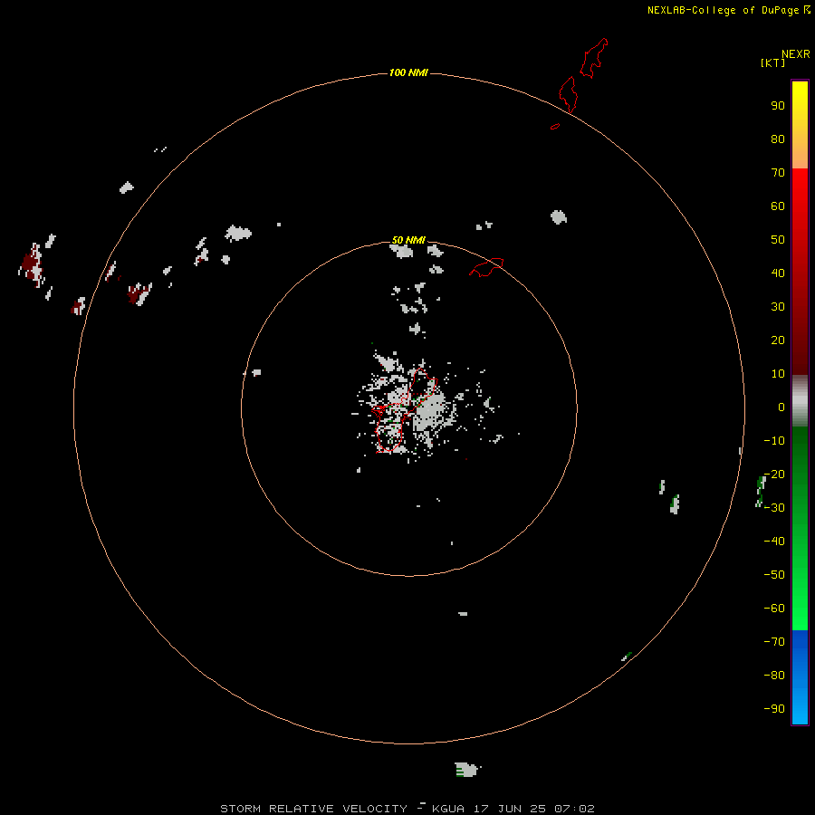Click the 20 value on velocity scale
This screenshot has height=815, width=815.
pyautogui.click(x=778, y=340)
